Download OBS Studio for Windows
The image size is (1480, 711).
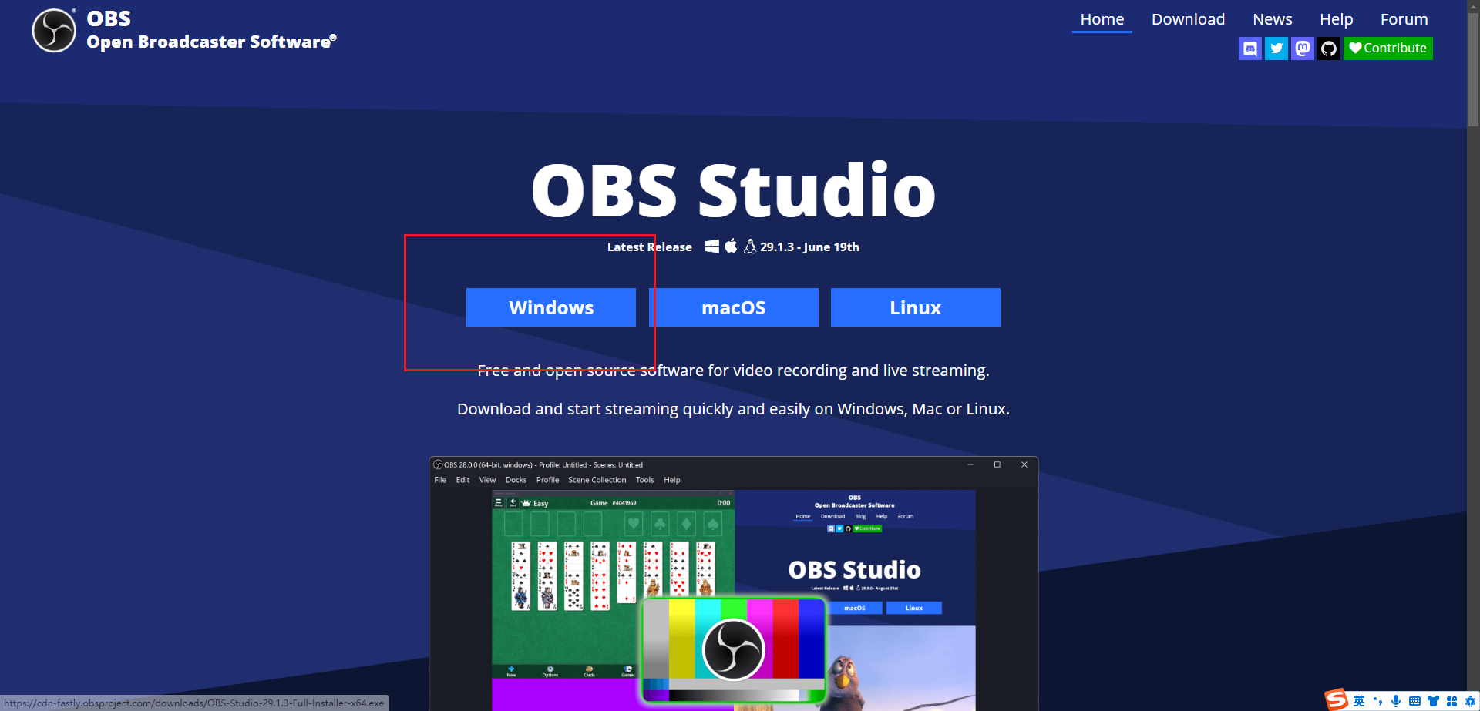[551, 307]
